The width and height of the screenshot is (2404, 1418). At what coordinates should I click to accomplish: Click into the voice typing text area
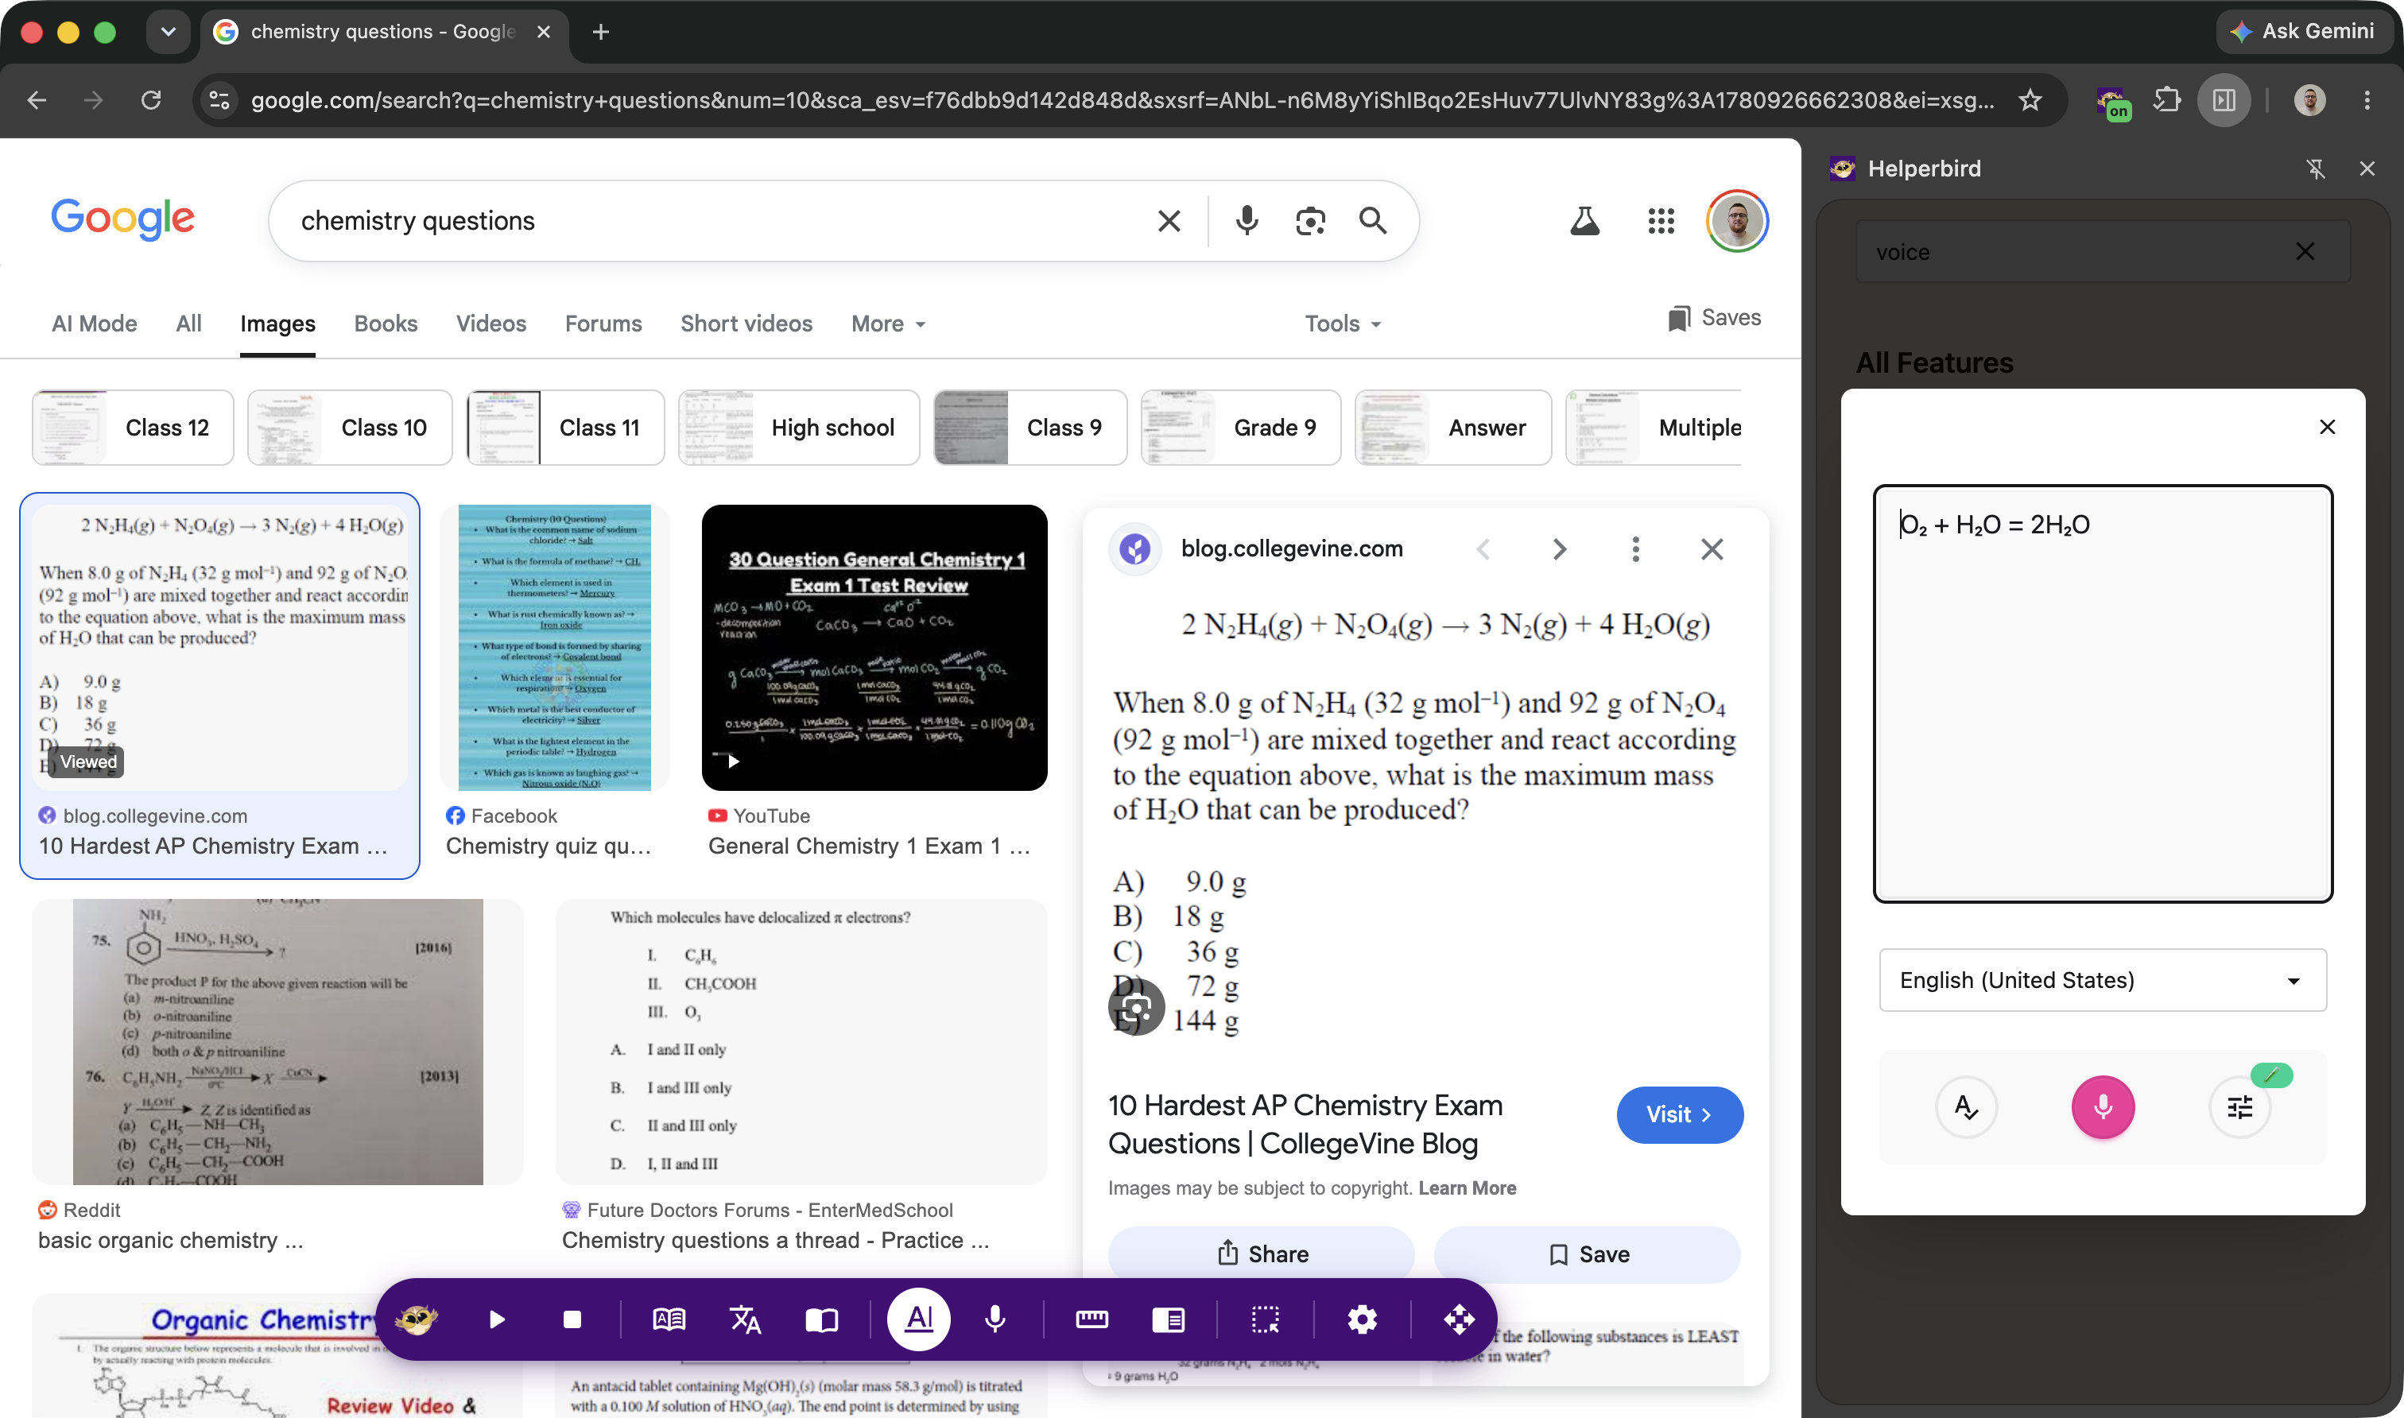tap(2102, 694)
